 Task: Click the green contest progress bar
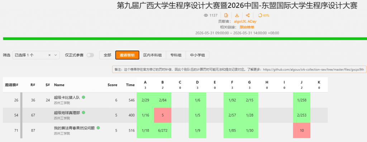185,39
